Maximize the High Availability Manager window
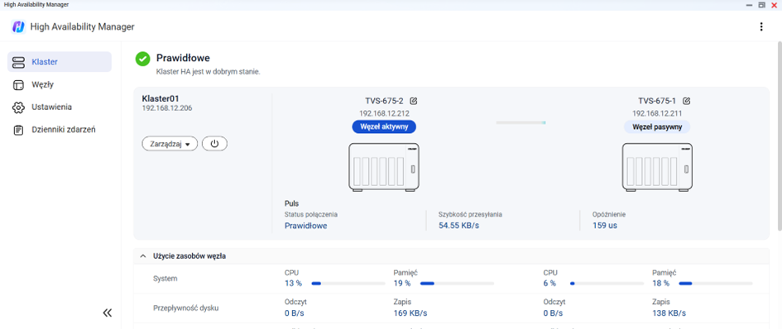 [x=761, y=4]
